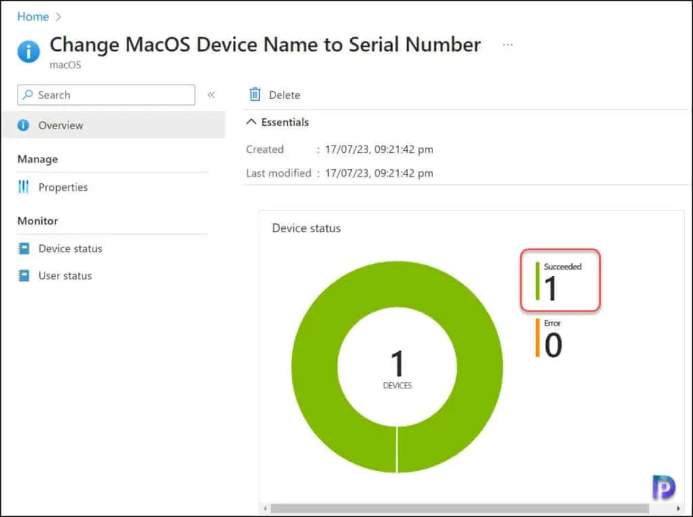The width and height of the screenshot is (693, 517).
Task: Click the magnifier icon in Search box
Action: click(x=28, y=95)
